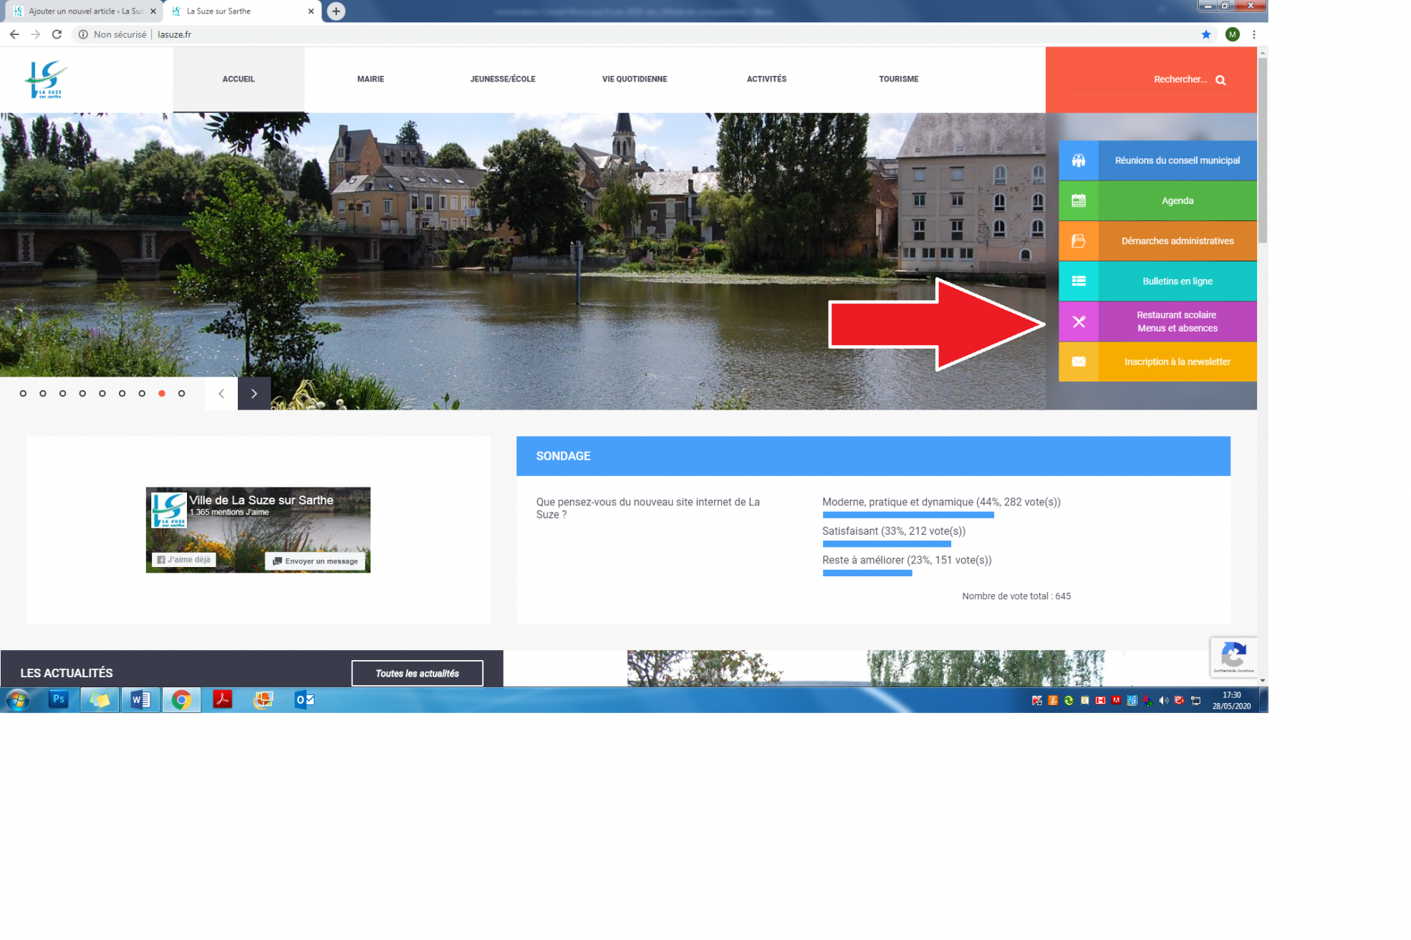The height and width of the screenshot is (940, 1411).
Task: Open Réunions du conseil municipal shortcut
Action: click(1176, 160)
